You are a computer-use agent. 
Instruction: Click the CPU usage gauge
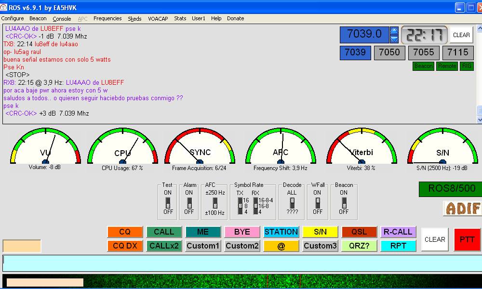[x=122, y=147]
